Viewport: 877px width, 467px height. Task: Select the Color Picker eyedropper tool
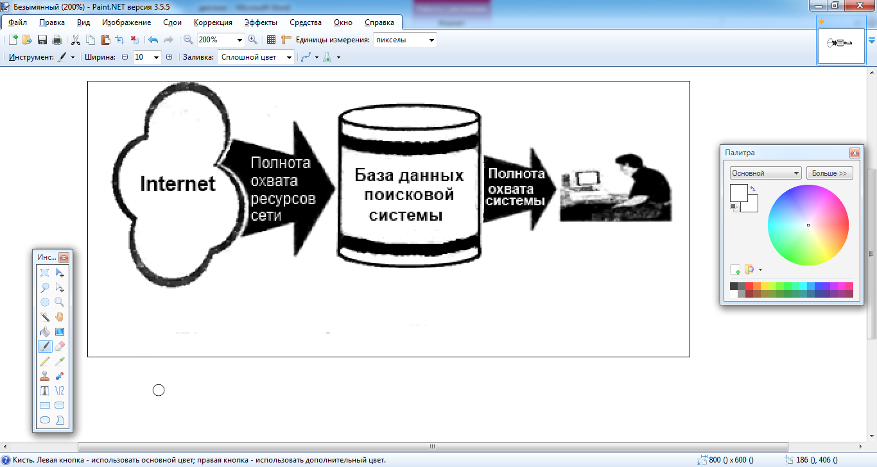pyautogui.click(x=60, y=361)
